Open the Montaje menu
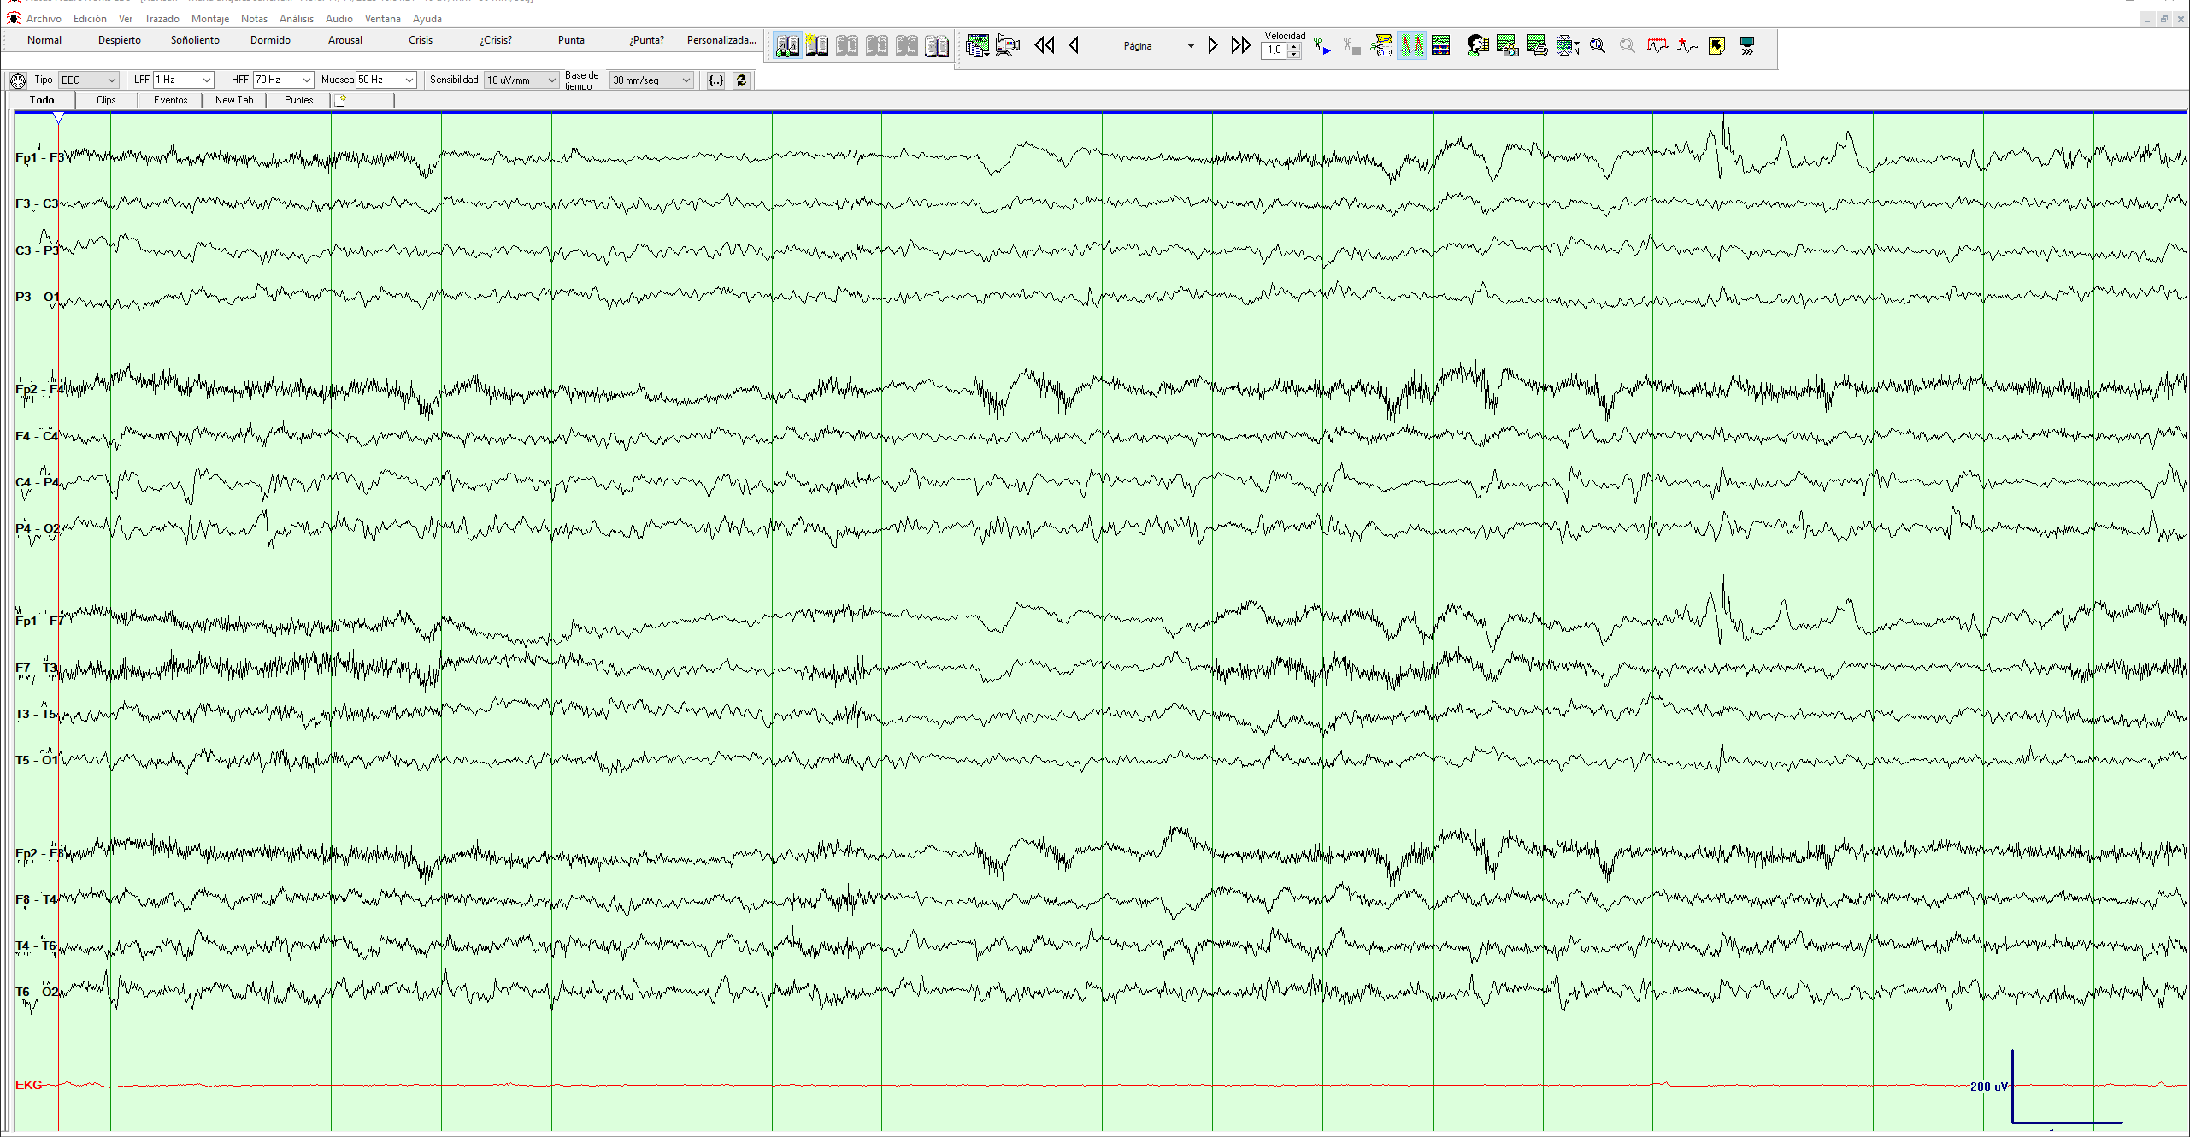Screen dimensions: 2190x1137 pos(210,19)
